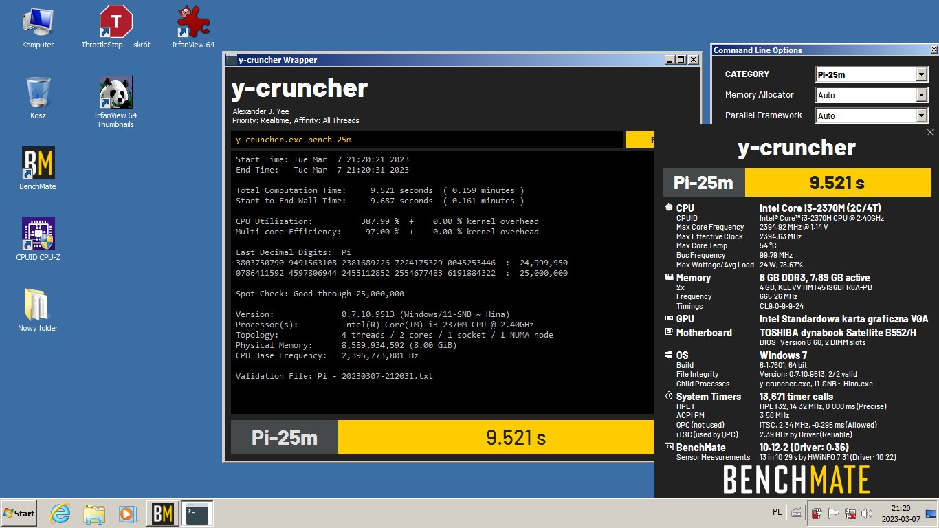This screenshot has width=939, height=528.
Task: Click the monitor icon beside the clock
Action: [931, 514]
